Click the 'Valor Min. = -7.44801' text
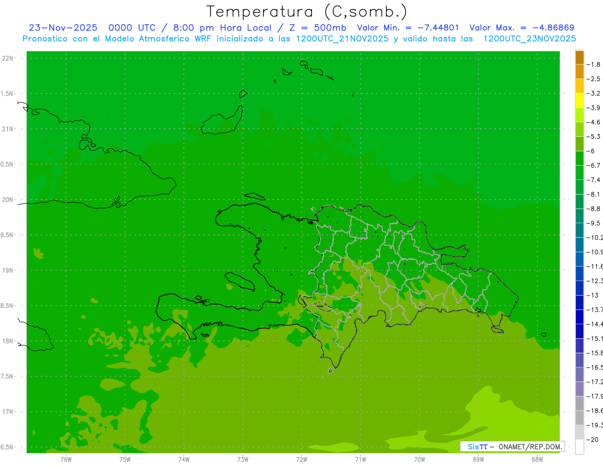This screenshot has height=466, width=603. [408, 28]
